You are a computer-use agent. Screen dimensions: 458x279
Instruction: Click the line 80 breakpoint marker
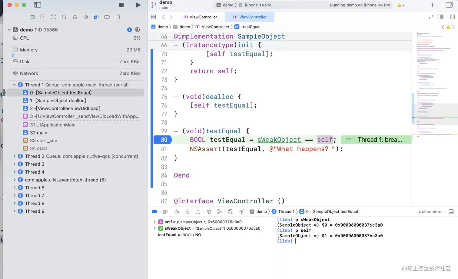pyautogui.click(x=163, y=140)
